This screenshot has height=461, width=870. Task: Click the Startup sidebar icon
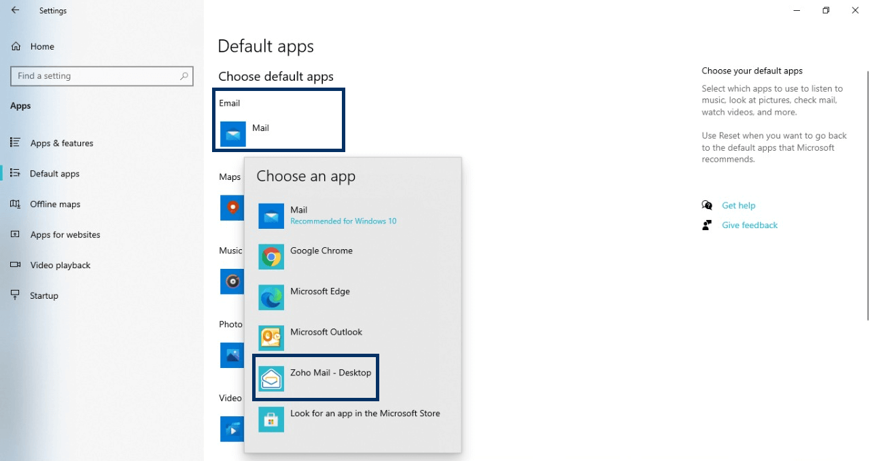pos(16,295)
